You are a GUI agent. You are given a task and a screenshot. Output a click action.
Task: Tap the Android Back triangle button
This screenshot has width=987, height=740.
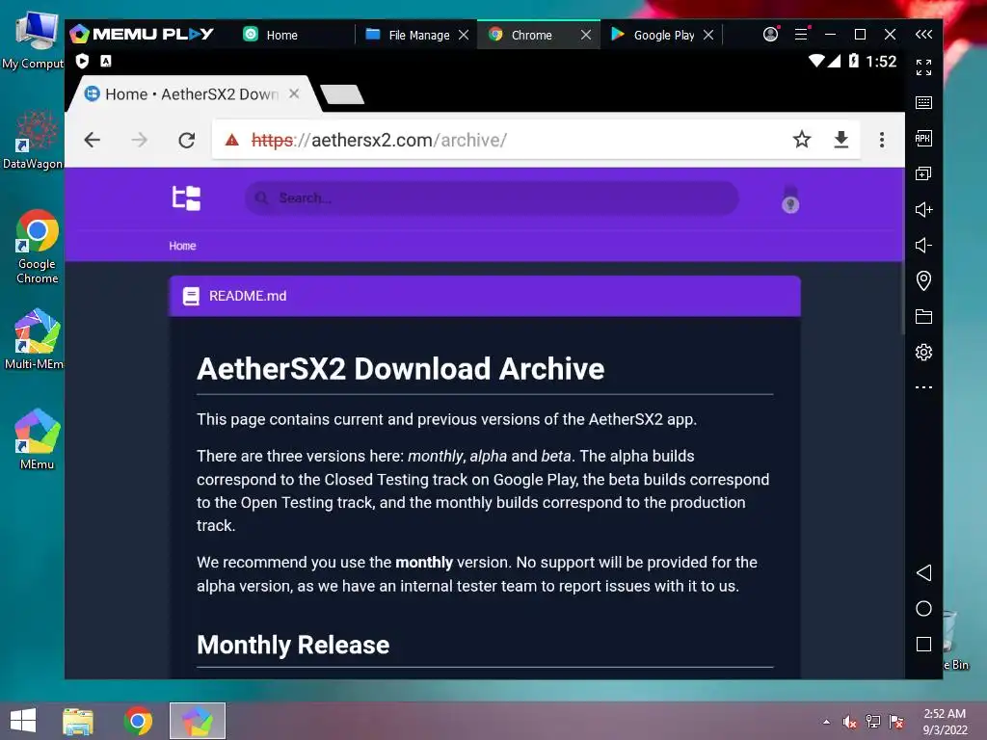tap(923, 572)
